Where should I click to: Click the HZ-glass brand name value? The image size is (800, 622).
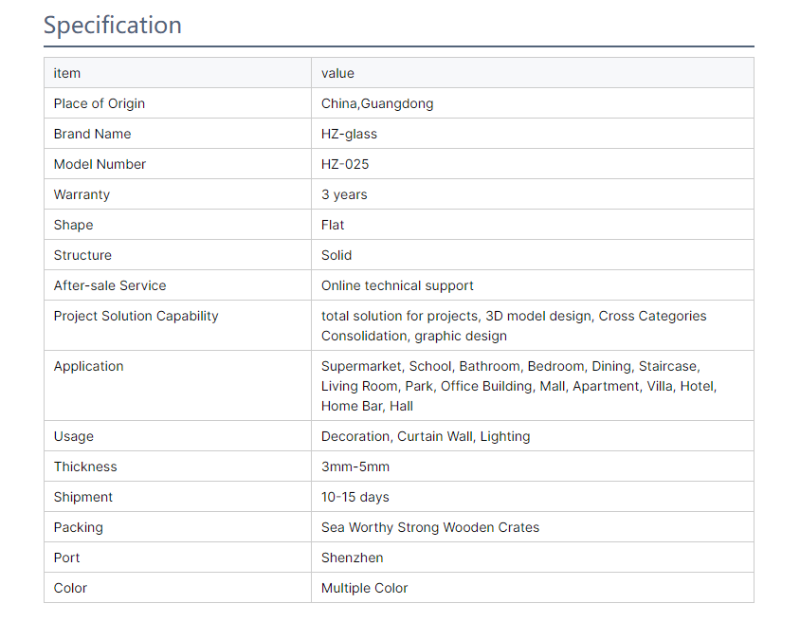(349, 134)
